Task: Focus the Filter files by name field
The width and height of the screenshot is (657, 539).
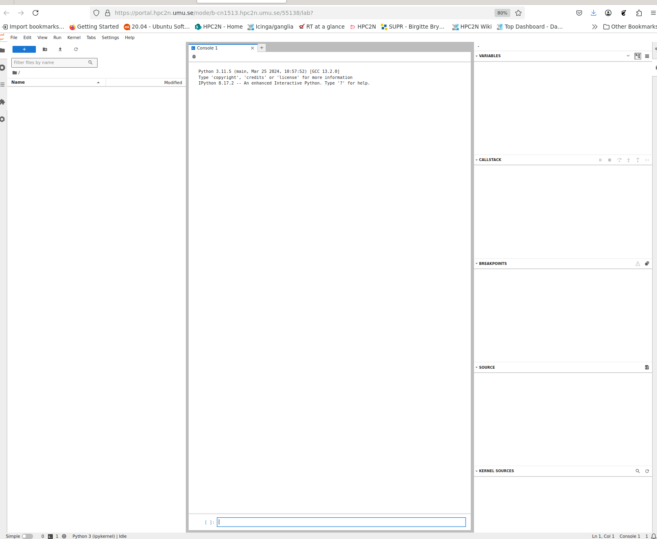Action: point(54,62)
